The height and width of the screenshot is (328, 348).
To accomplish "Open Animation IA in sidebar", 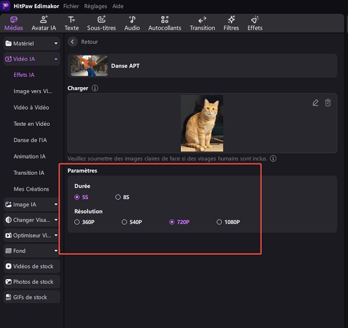I will click(x=30, y=156).
